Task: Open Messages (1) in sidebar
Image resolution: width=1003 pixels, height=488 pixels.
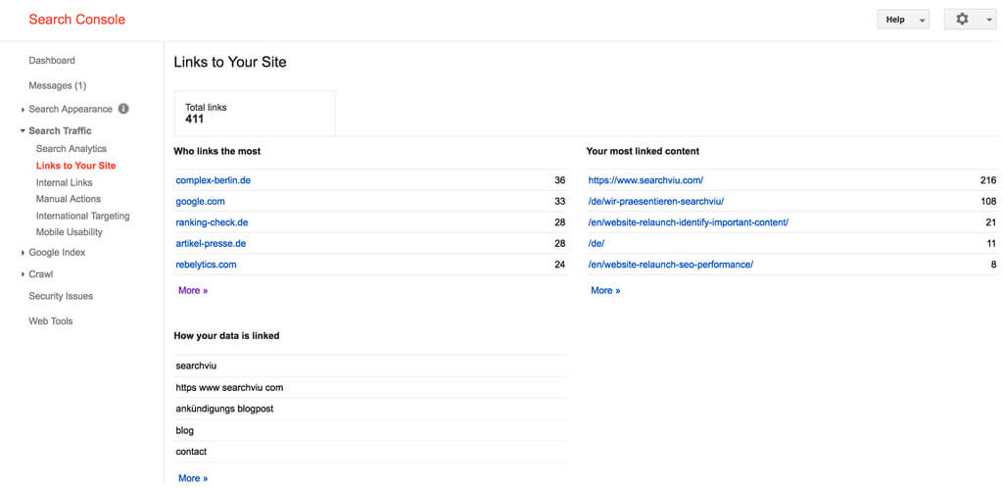Action: click(58, 85)
